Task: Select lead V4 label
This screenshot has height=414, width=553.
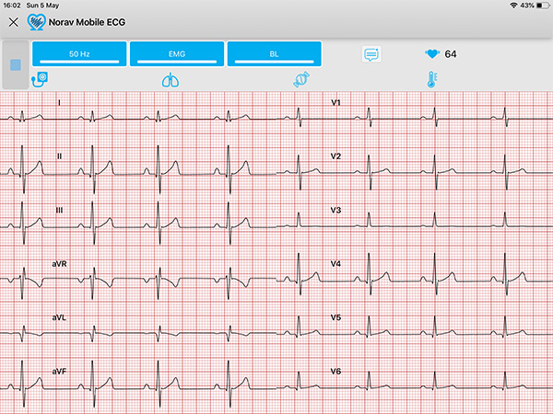Action: click(335, 264)
